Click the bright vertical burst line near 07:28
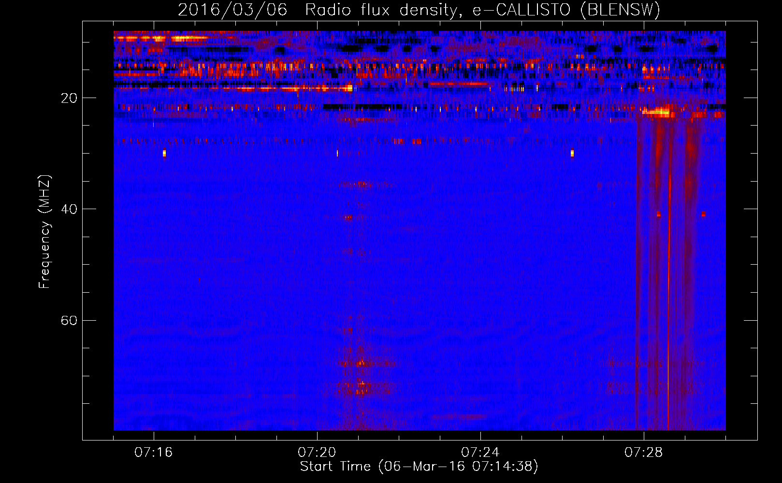The height and width of the screenshot is (483, 782). (669, 275)
